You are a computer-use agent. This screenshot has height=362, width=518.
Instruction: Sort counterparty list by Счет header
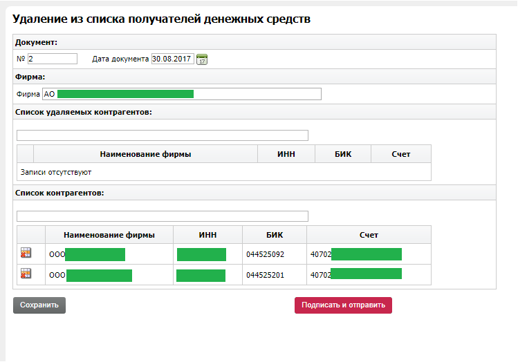click(369, 235)
